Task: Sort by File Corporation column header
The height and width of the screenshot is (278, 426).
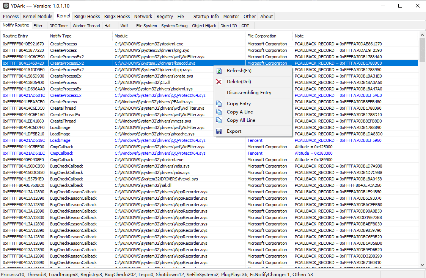Action: tap(269, 36)
